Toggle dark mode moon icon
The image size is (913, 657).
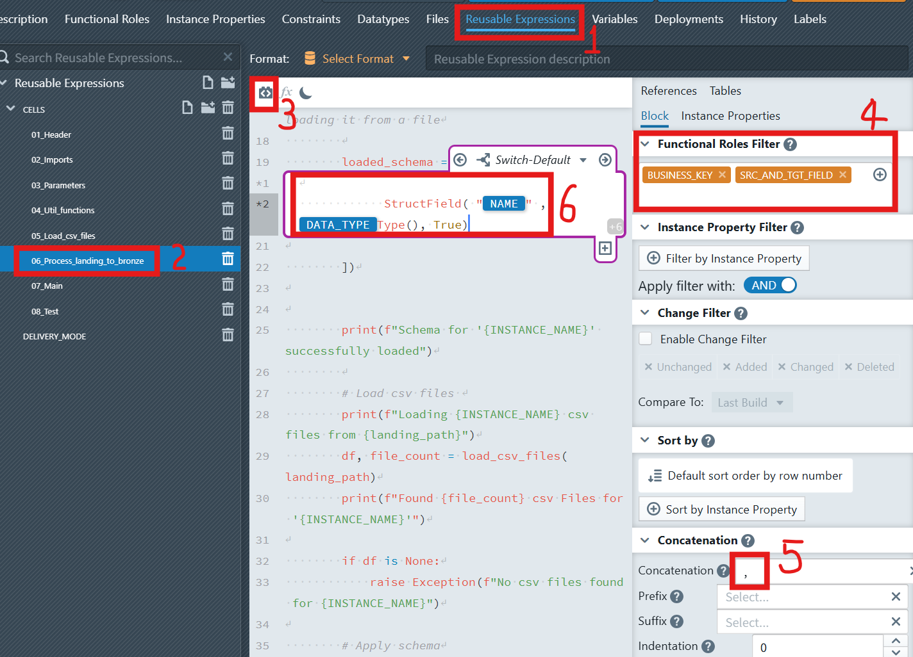point(306,93)
